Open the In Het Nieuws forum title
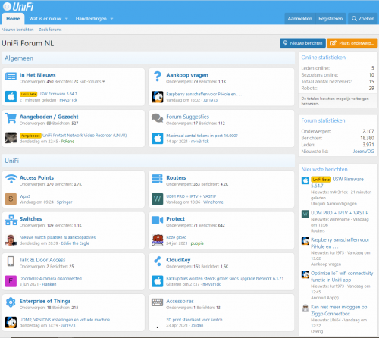This screenshot has width=379, height=338. (37, 75)
